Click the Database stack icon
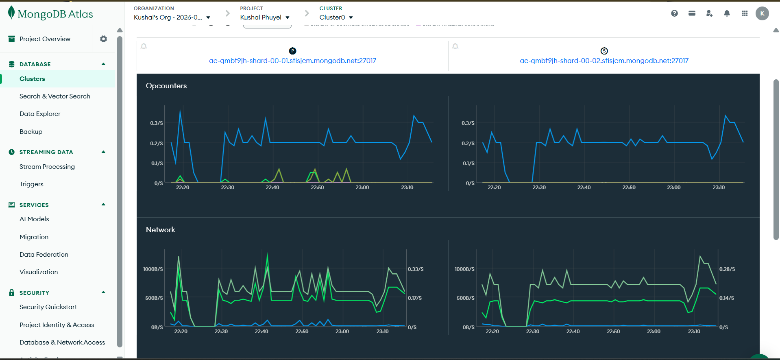Viewport: 780px width, 360px height. point(11,64)
